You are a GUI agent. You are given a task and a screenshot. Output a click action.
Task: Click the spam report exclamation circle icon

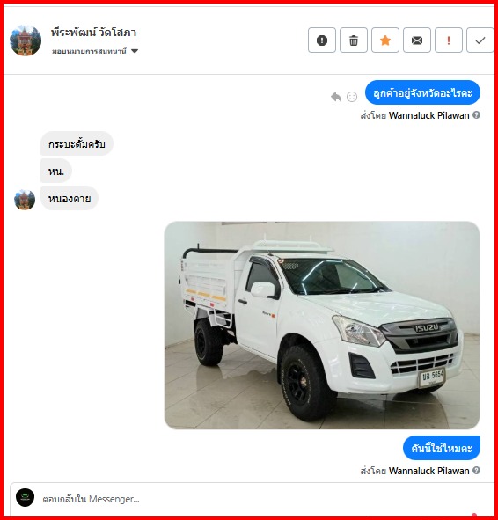click(x=322, y=40)
